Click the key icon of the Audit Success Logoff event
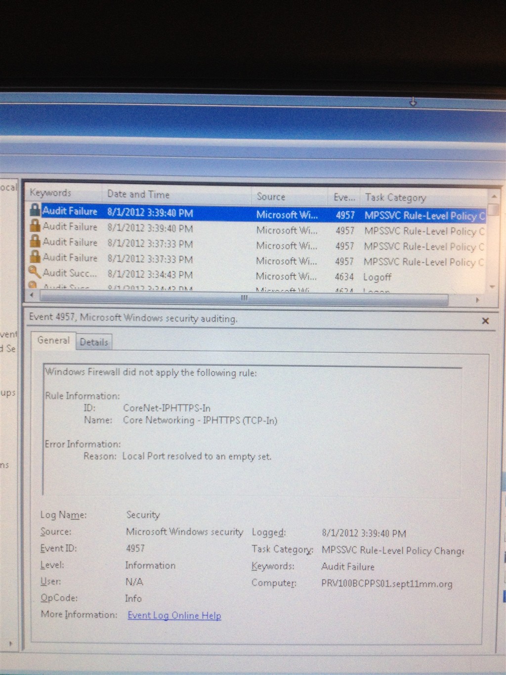 point(34,272)
